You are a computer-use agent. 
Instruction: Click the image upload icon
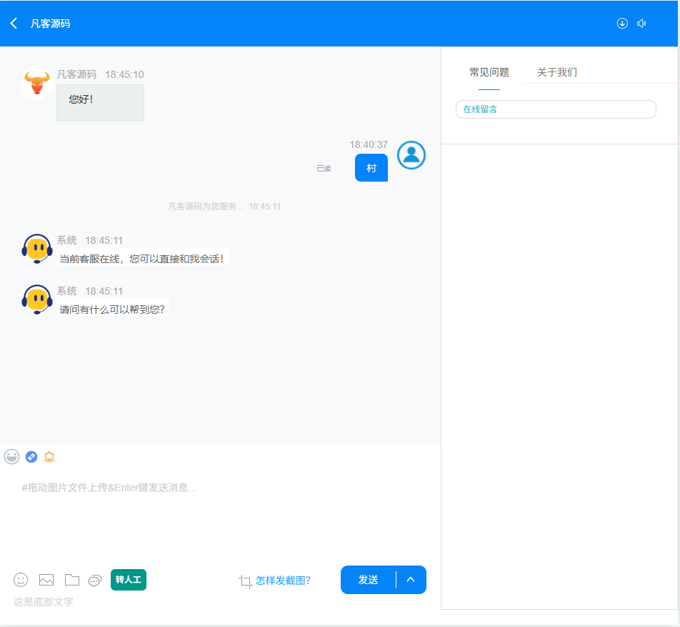(46, 580)
